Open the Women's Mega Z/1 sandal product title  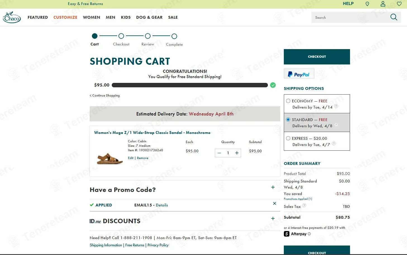tap(152, 133)
